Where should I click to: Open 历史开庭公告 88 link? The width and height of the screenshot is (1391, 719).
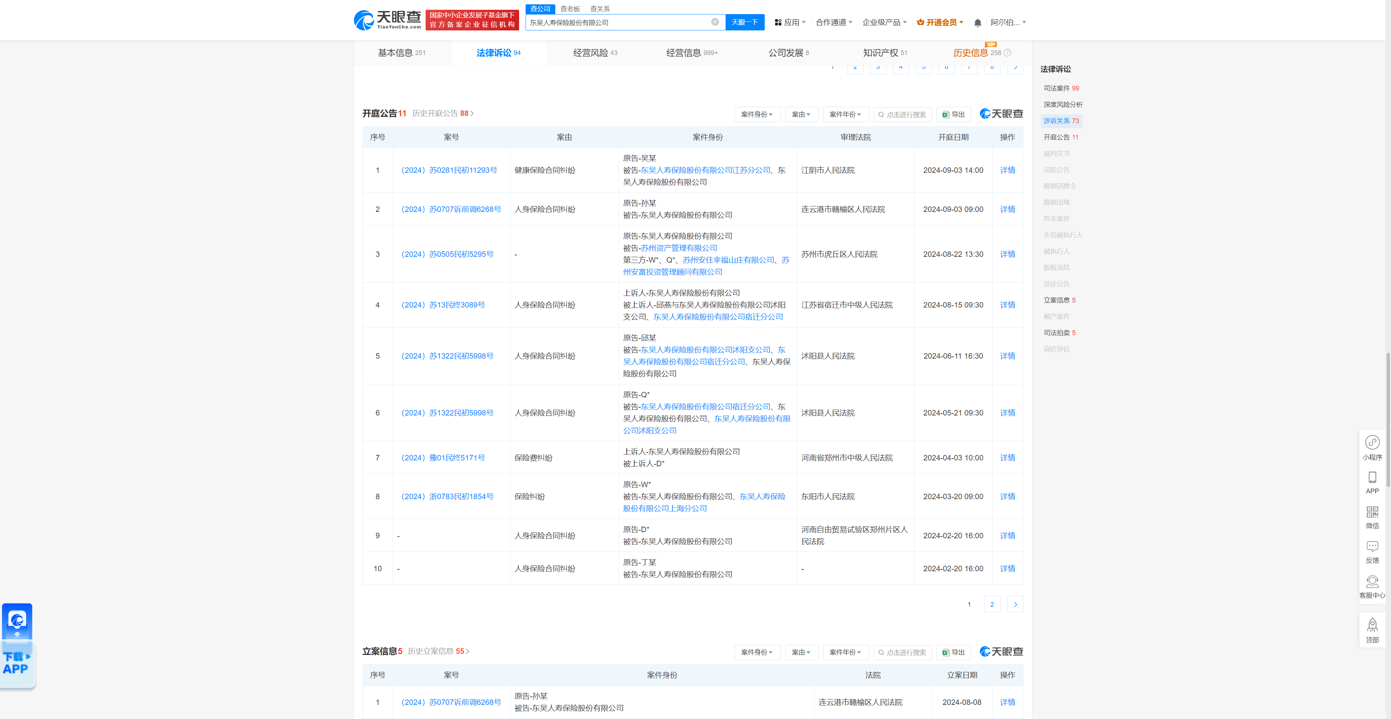tap(443, 113)
